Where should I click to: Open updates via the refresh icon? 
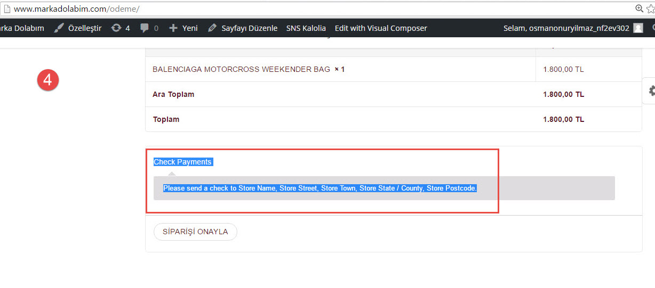pyautogui.click(x=116, y=28)
